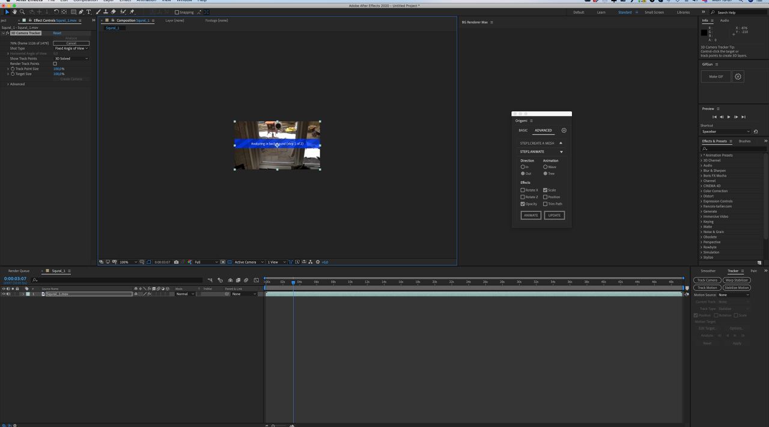Check Rotate Z in Origami
This screenshot has width=769, height=427.
point(523,197)
